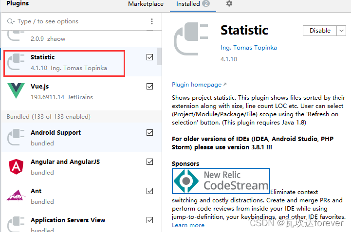Click large Statistic plug icon in details

click(191, 39)
